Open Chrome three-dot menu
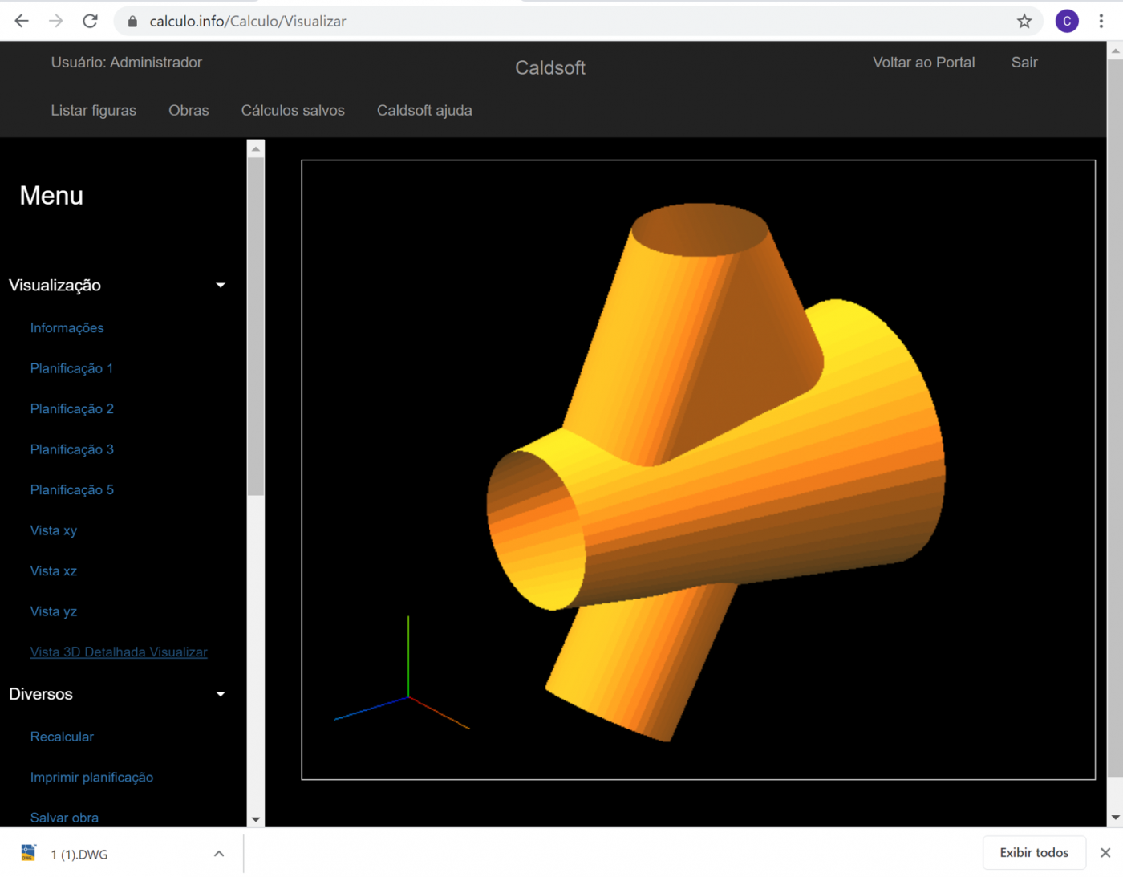The height and width of the screenshot is (877, 1123). (1101, 22)
